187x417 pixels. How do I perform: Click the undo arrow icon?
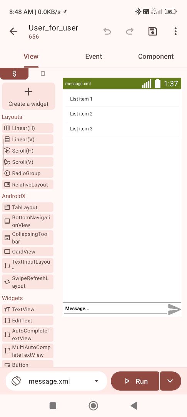point(107,31)
